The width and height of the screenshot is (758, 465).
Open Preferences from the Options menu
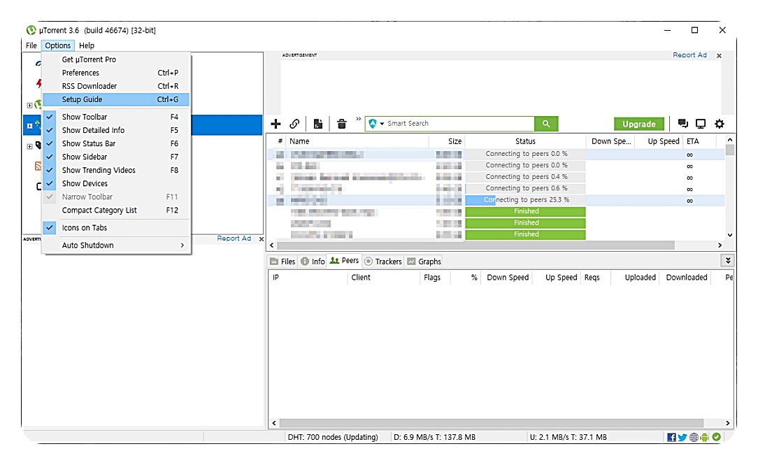pos(116,73)
